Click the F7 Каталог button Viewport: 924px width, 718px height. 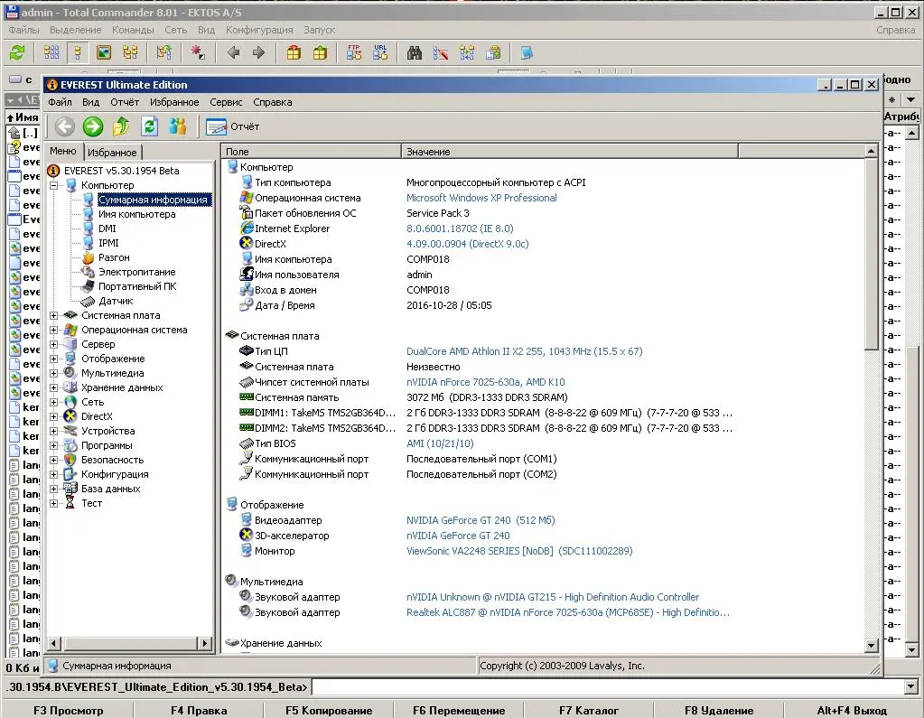(x=589, y=711)
